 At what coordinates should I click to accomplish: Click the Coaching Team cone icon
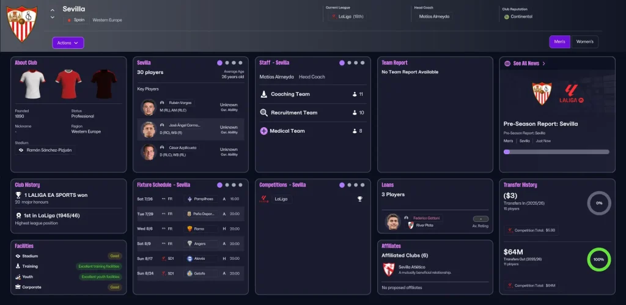coord(264,94)
